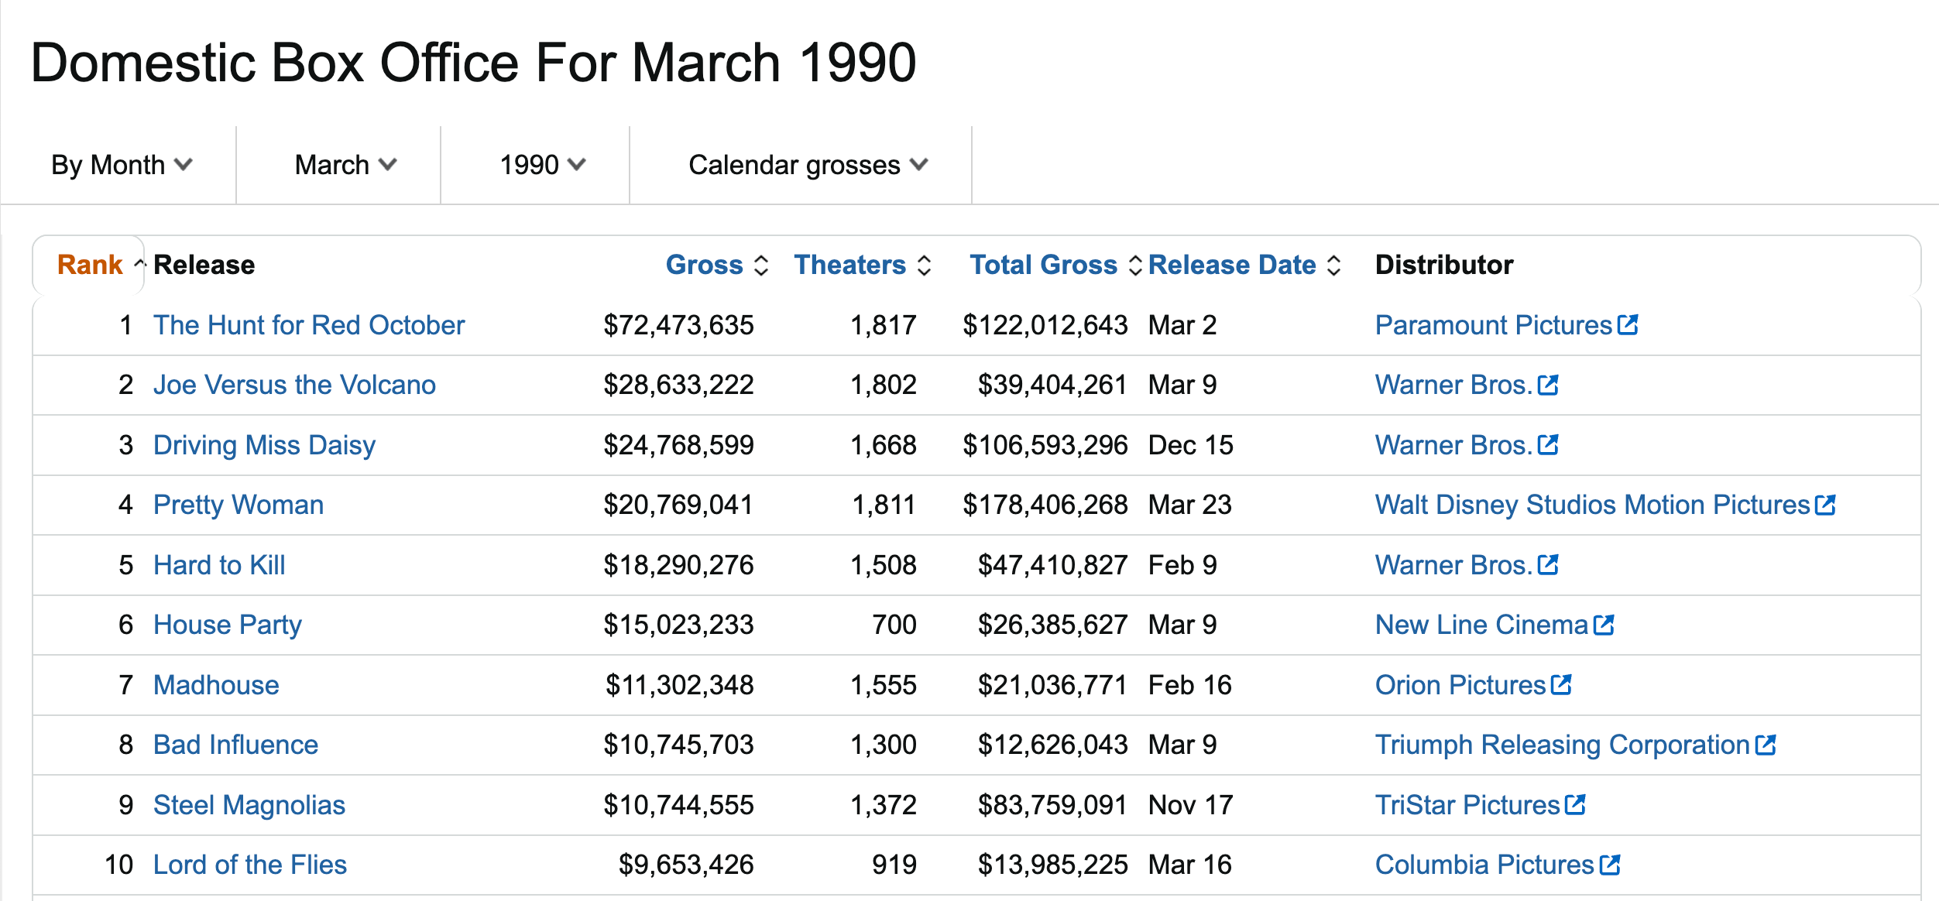Open the Pretty Woman release link

coord(238,505)
